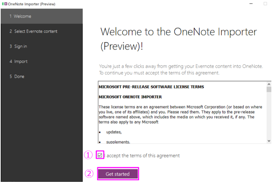Image resolution: width=277 pixels, height=182 pixels.
Task: Maximize the OneNote Importer window
Action: tap(265, 4)
